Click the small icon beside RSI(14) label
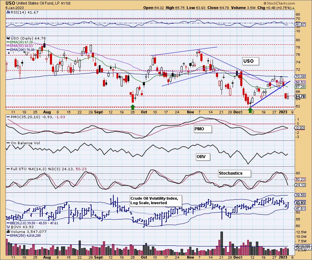The image size is (312, 260). 8,12
